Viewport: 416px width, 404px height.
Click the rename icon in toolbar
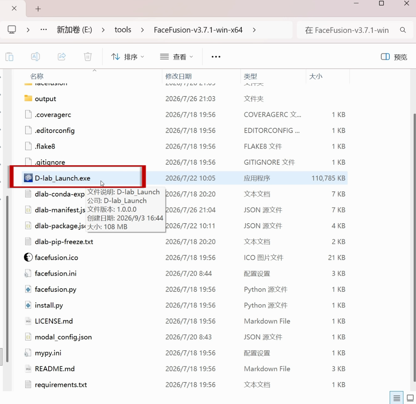click(35, 57)
